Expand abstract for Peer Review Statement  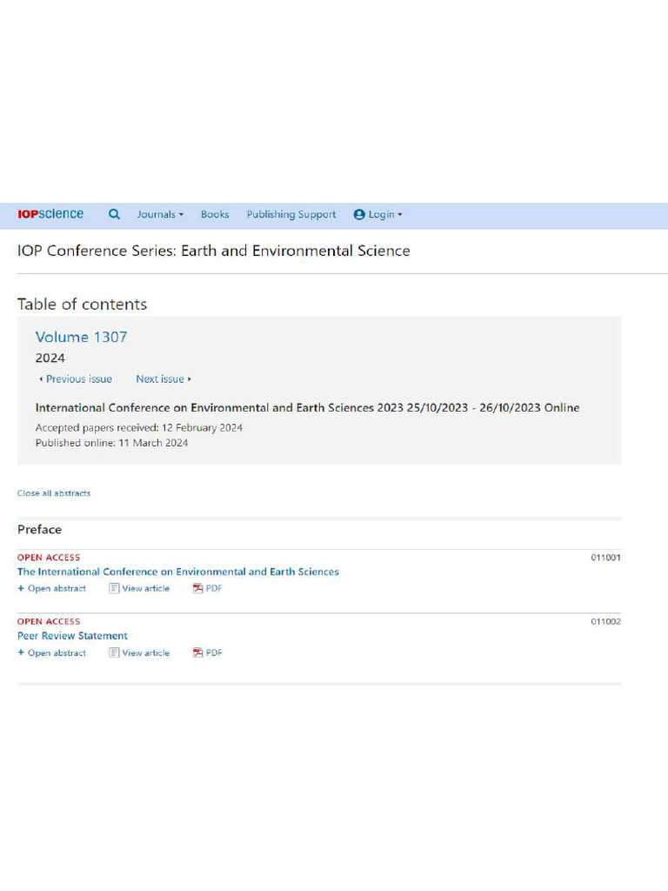tap(52, 653)
